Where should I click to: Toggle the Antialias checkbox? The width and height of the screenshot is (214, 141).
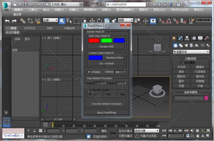click(89, 72)
